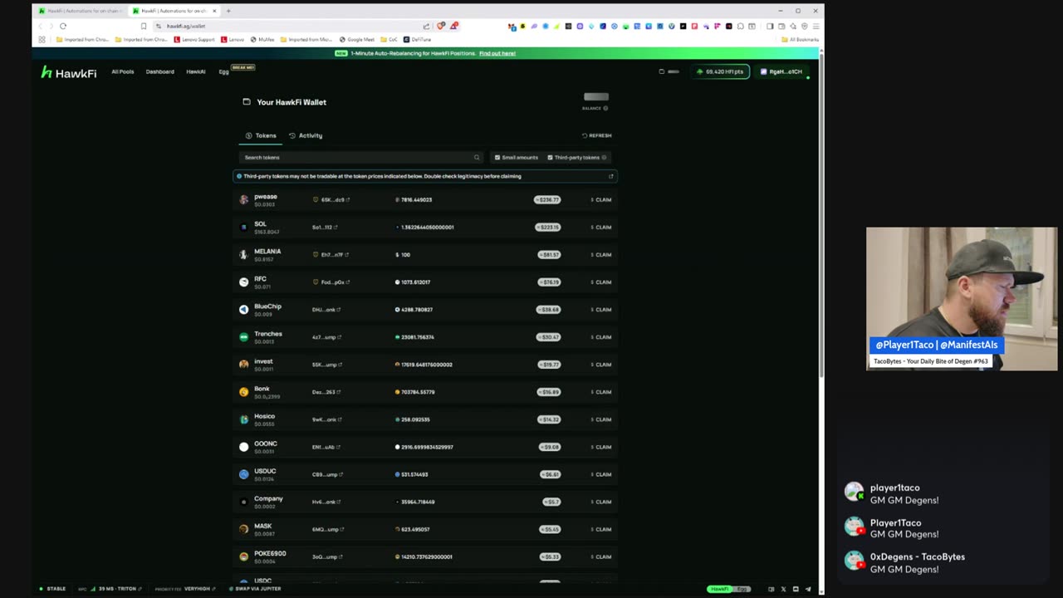
Task: Claim the SOL balance
Action: 601,227
